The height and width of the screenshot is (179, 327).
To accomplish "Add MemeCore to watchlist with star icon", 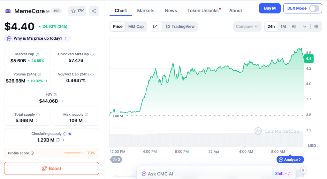I will 77,11.
